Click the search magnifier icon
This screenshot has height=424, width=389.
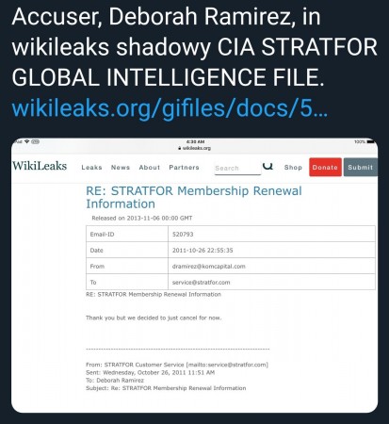(267, 166)
